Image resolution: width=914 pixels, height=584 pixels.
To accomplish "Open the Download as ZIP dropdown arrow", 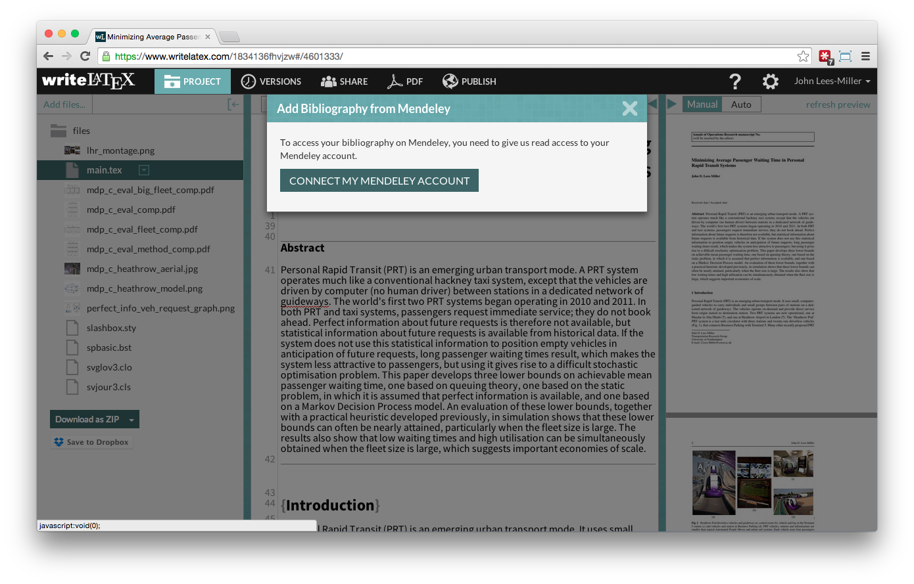I will pos(132,420).
